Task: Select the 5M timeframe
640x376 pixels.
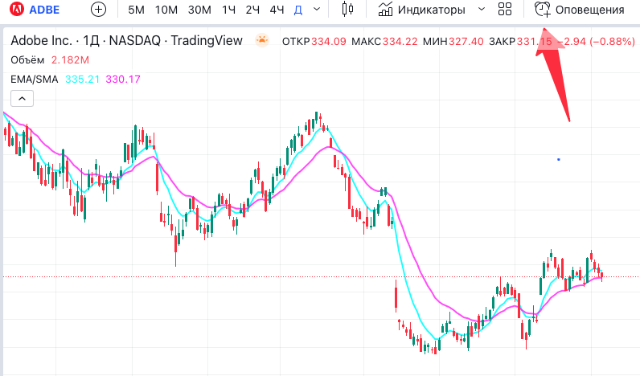Action: pyautogui.click(x=137, y=10)
